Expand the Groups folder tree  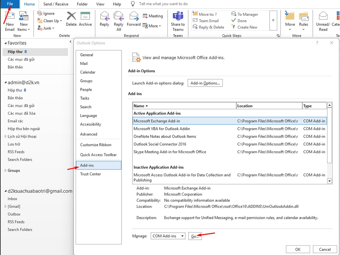pos(5,170)
